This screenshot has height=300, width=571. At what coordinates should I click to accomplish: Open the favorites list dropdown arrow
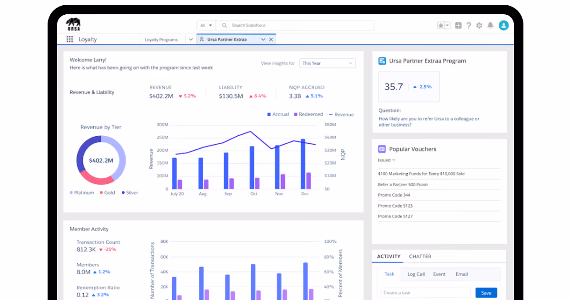tap(447, 26)
